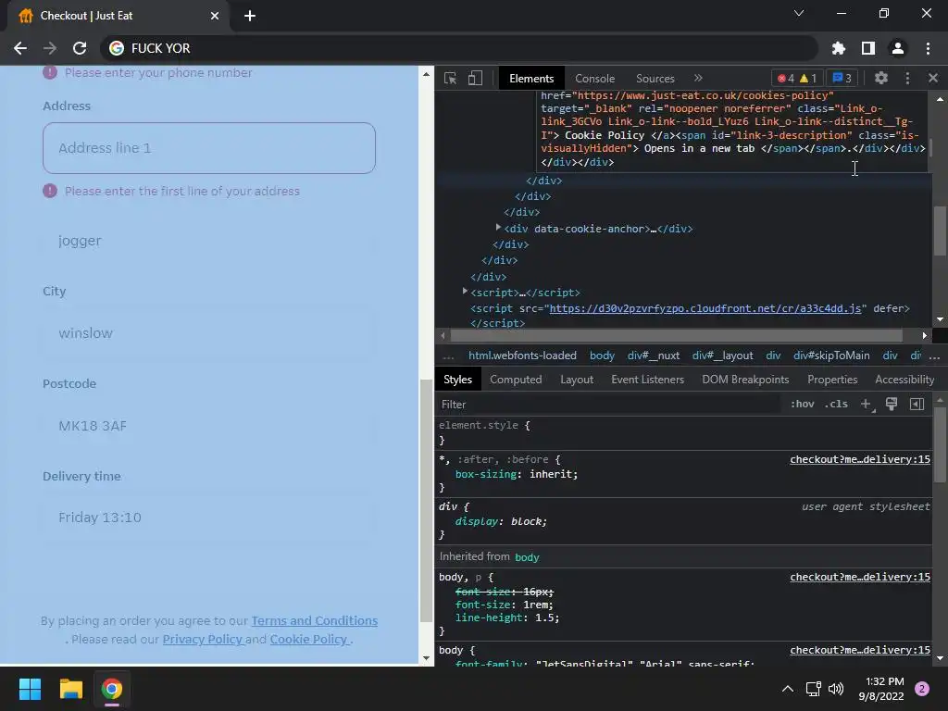The width and height of the screenshot is (948, 711).
Task: Expand the div data-cookie-anchor node
Action: coord(498,228)
